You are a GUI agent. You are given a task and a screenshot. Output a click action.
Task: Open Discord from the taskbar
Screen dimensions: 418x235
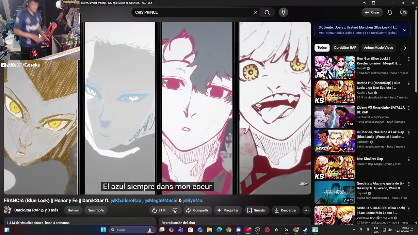238,230
